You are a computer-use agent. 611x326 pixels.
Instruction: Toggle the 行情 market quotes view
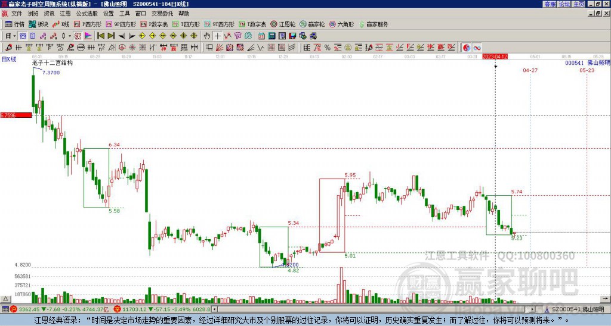pos(14,24)
